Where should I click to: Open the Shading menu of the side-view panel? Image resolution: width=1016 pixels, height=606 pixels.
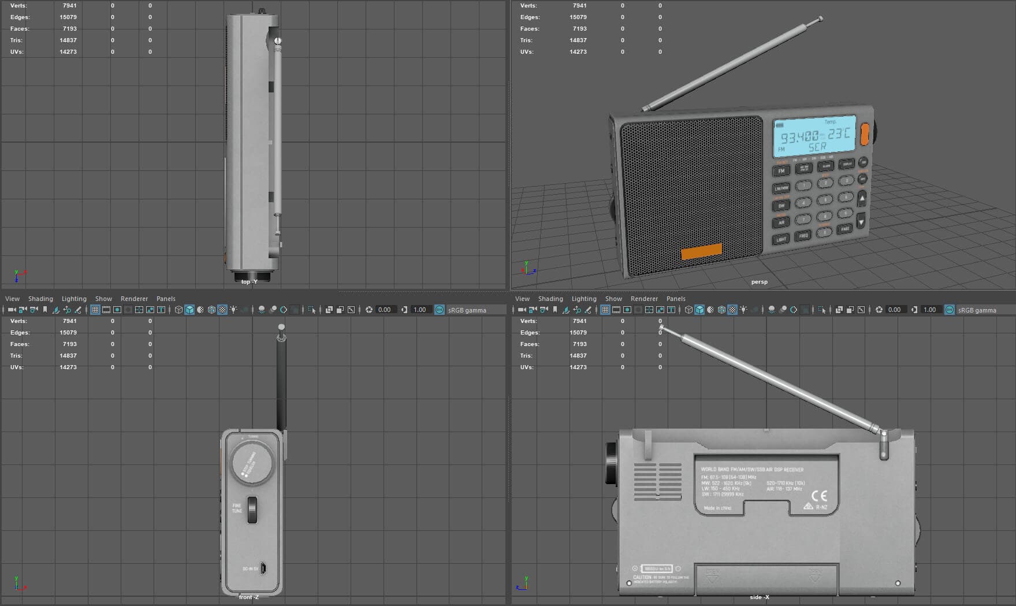coord(550,299)
